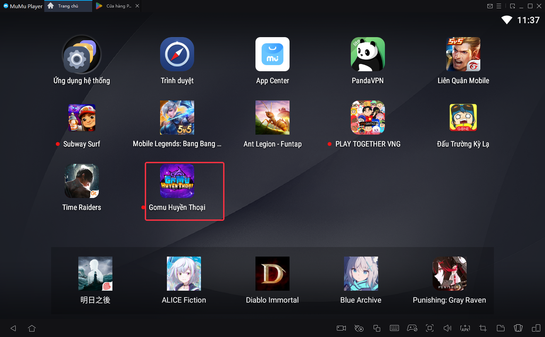The image size is (545, 337).
Task: Click the rotate screen phone icon
Action: tap(518, 328)
